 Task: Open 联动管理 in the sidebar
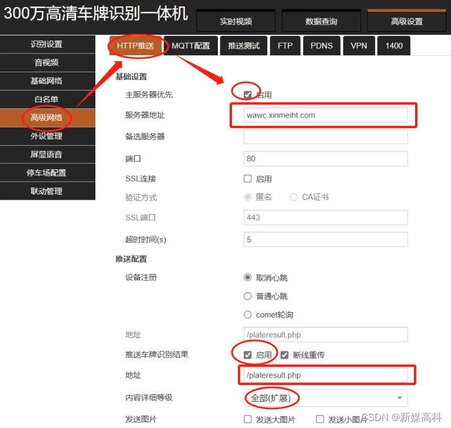coord(48,191)
